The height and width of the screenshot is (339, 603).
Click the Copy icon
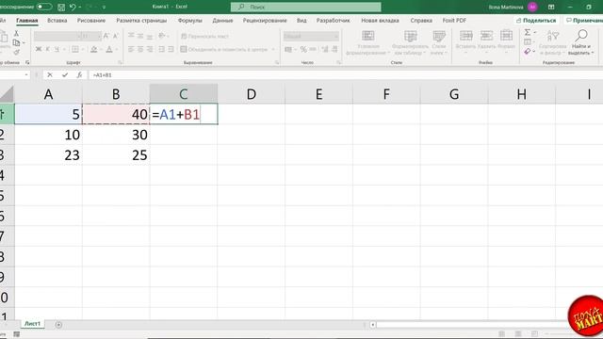(16, 42)
